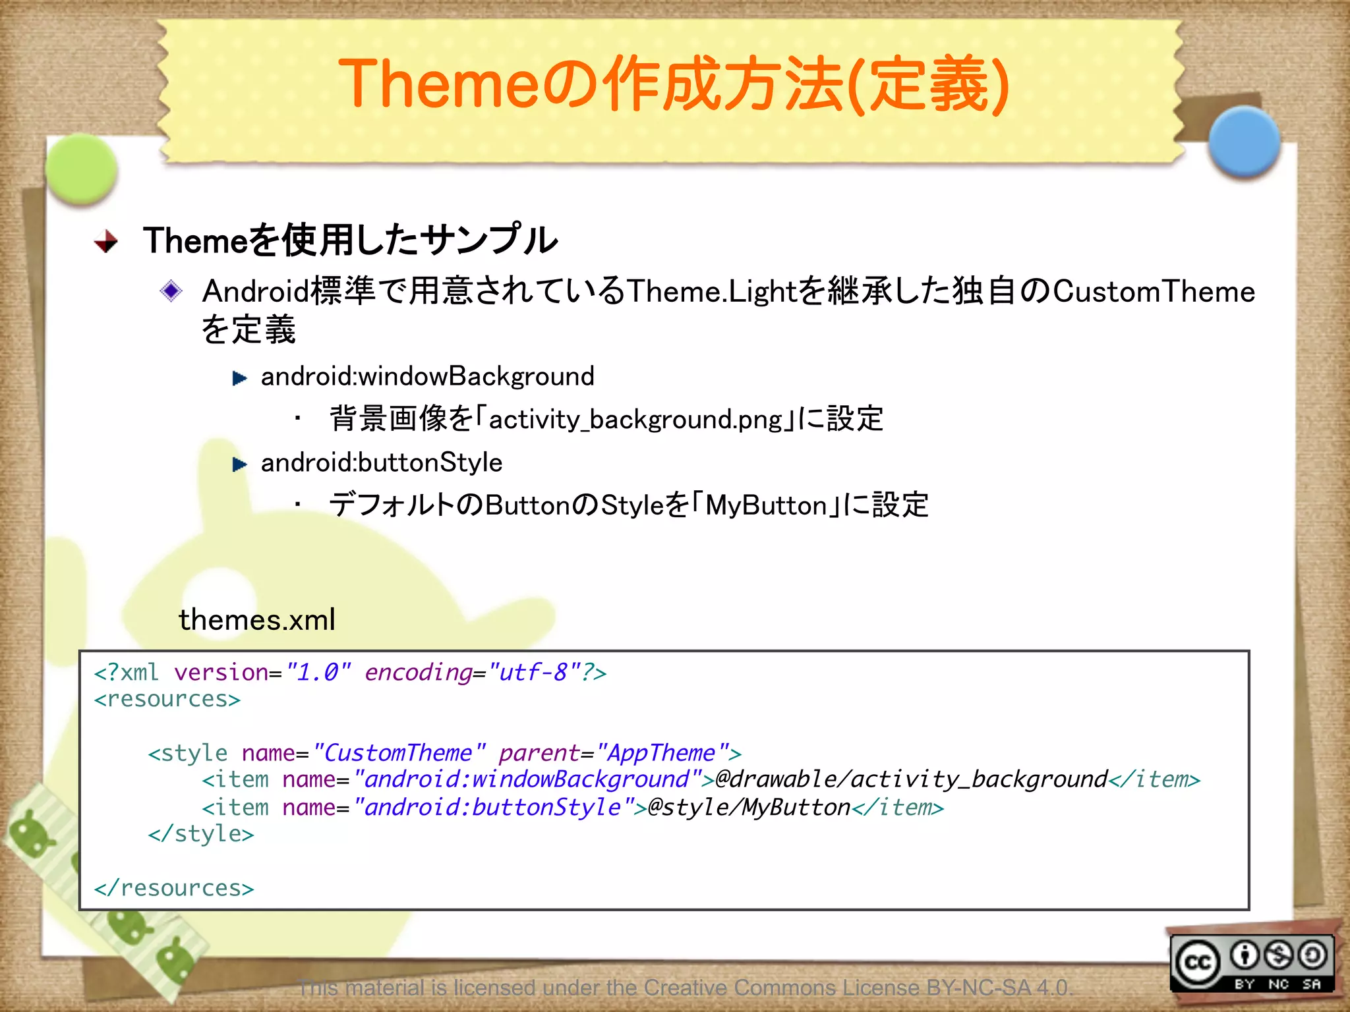The width and height of the screenshot is (1350, 1012).
Task: Click the heading 'Themeを使用したサンプル'
Action: [351, 240]
